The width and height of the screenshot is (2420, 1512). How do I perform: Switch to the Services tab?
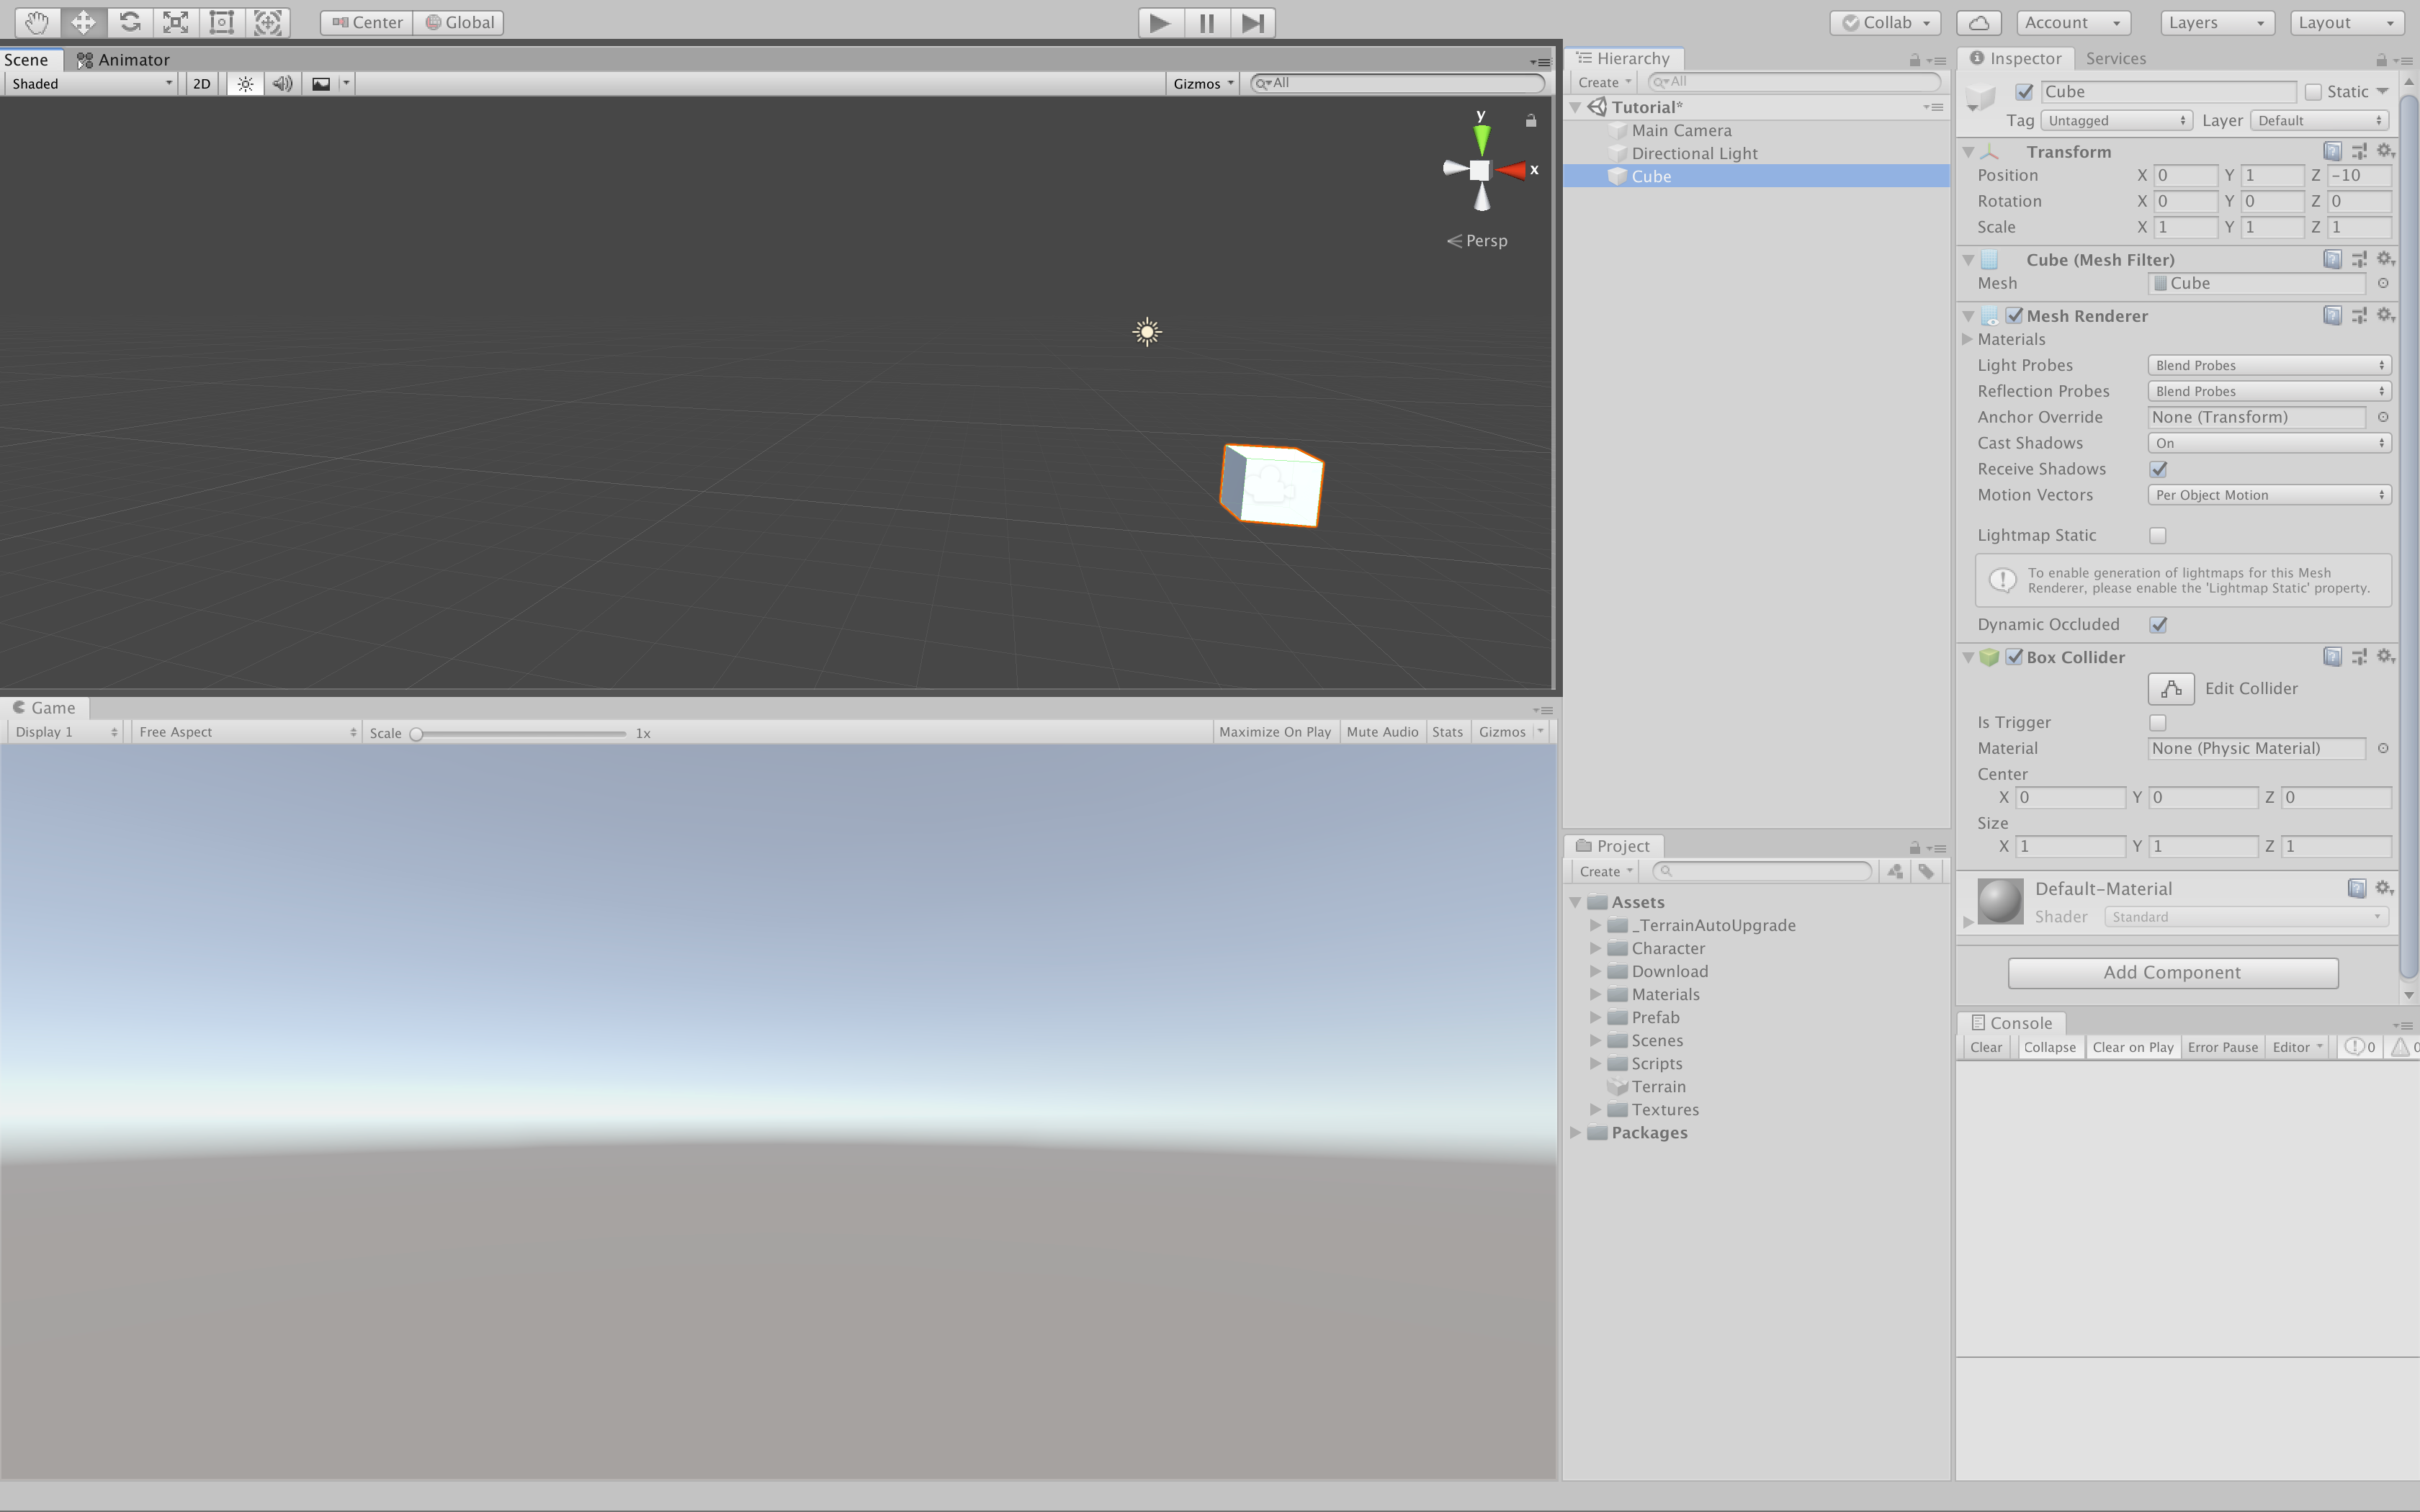[x=2115, y=58]
